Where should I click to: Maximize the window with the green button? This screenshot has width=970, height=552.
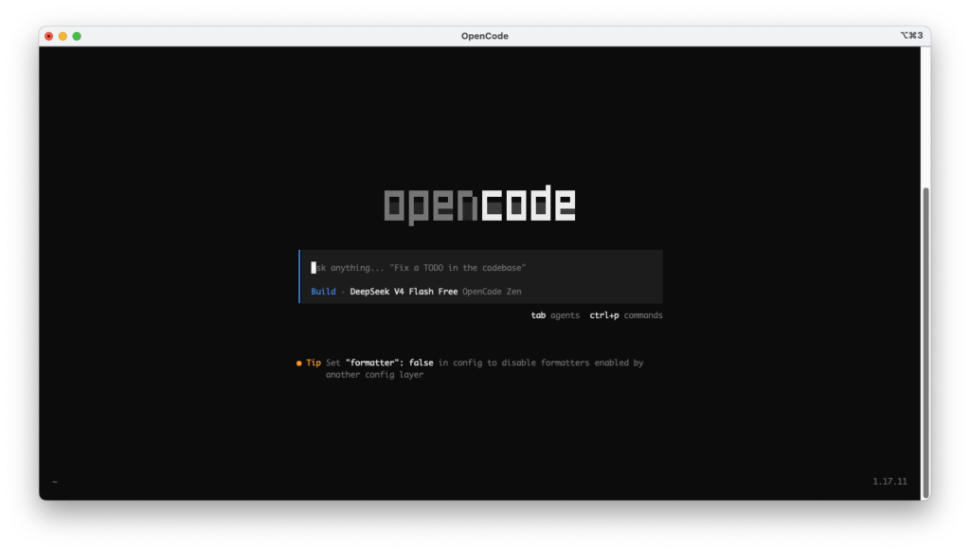click(x=77, y=36)
